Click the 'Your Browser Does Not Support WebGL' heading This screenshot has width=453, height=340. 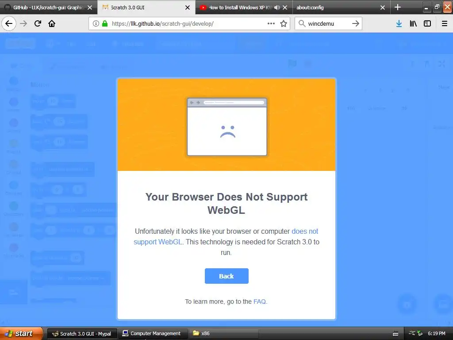[226, 203]
